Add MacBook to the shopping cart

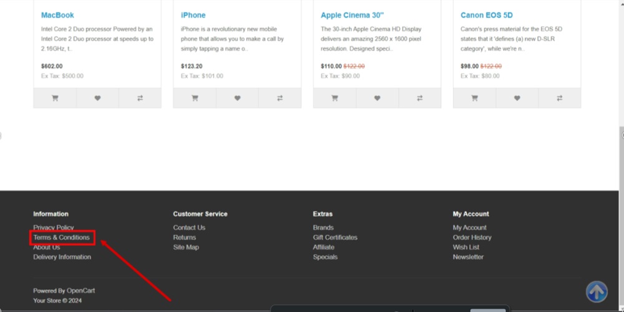click(55, 98)
